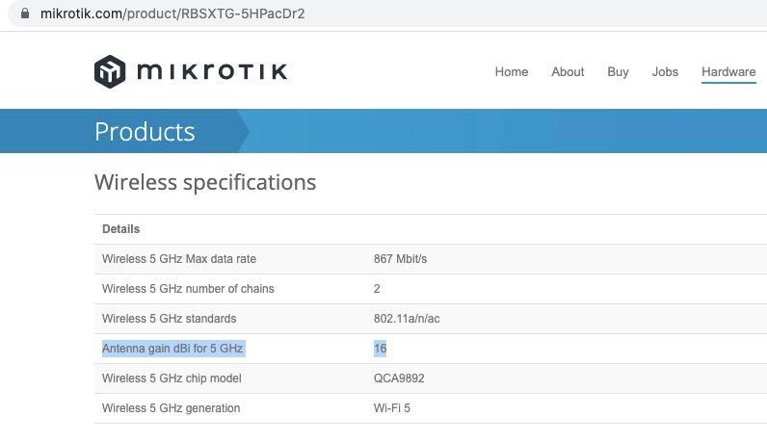The width and height of the screenshot is (767, 443).
Task: Open the Home menu item
Action: 511,72
